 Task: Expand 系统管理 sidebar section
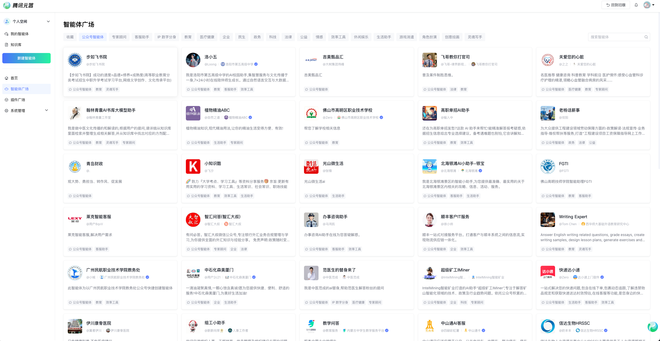click(47, 110)
